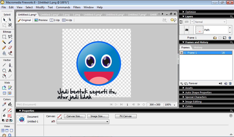Switch to the History tab
This screenshot has height=137, width=234.
click(x=198, y=48)
